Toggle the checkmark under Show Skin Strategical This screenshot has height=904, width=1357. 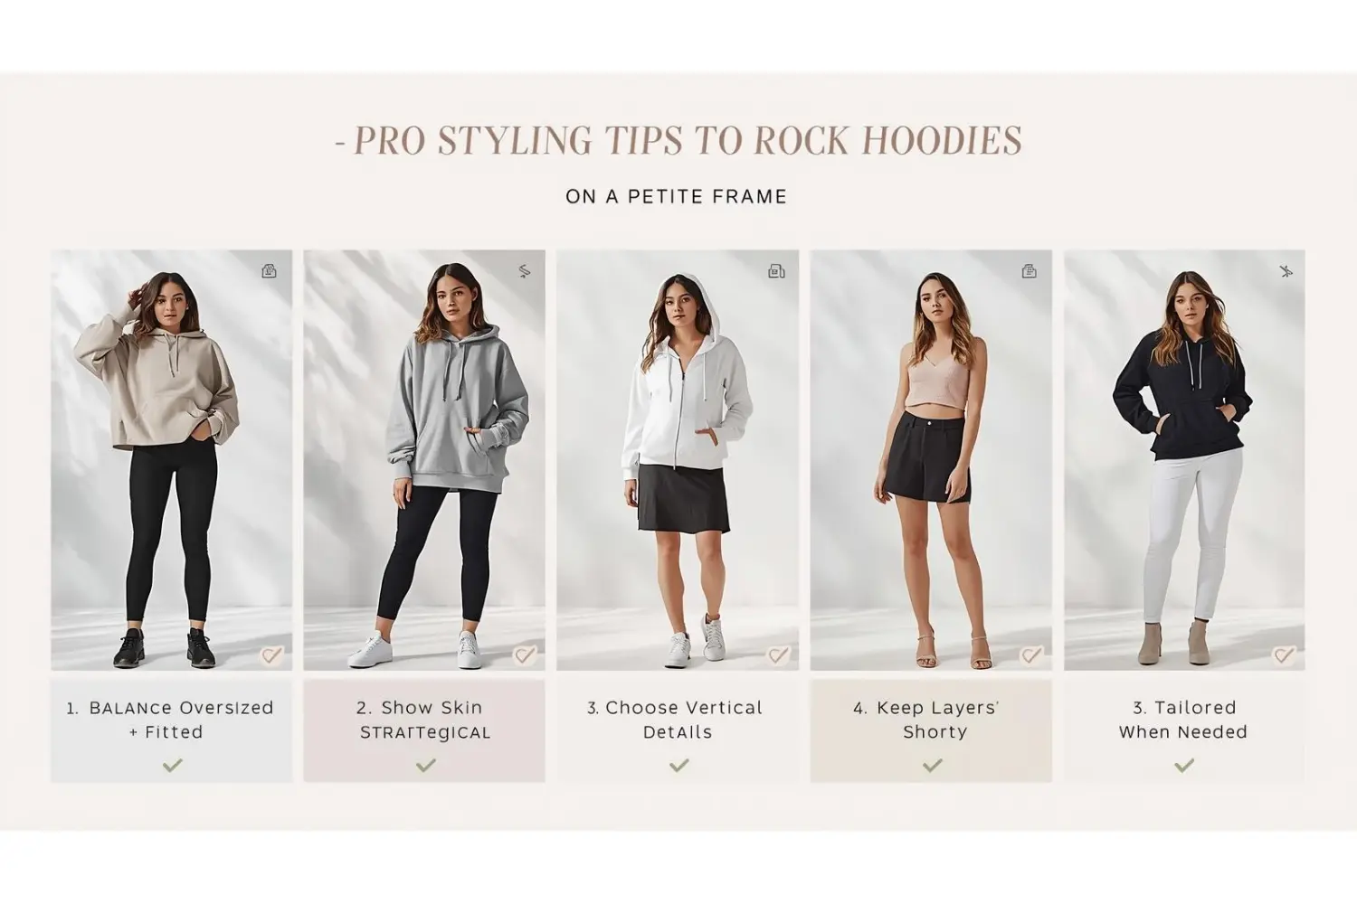click(425, 766)
